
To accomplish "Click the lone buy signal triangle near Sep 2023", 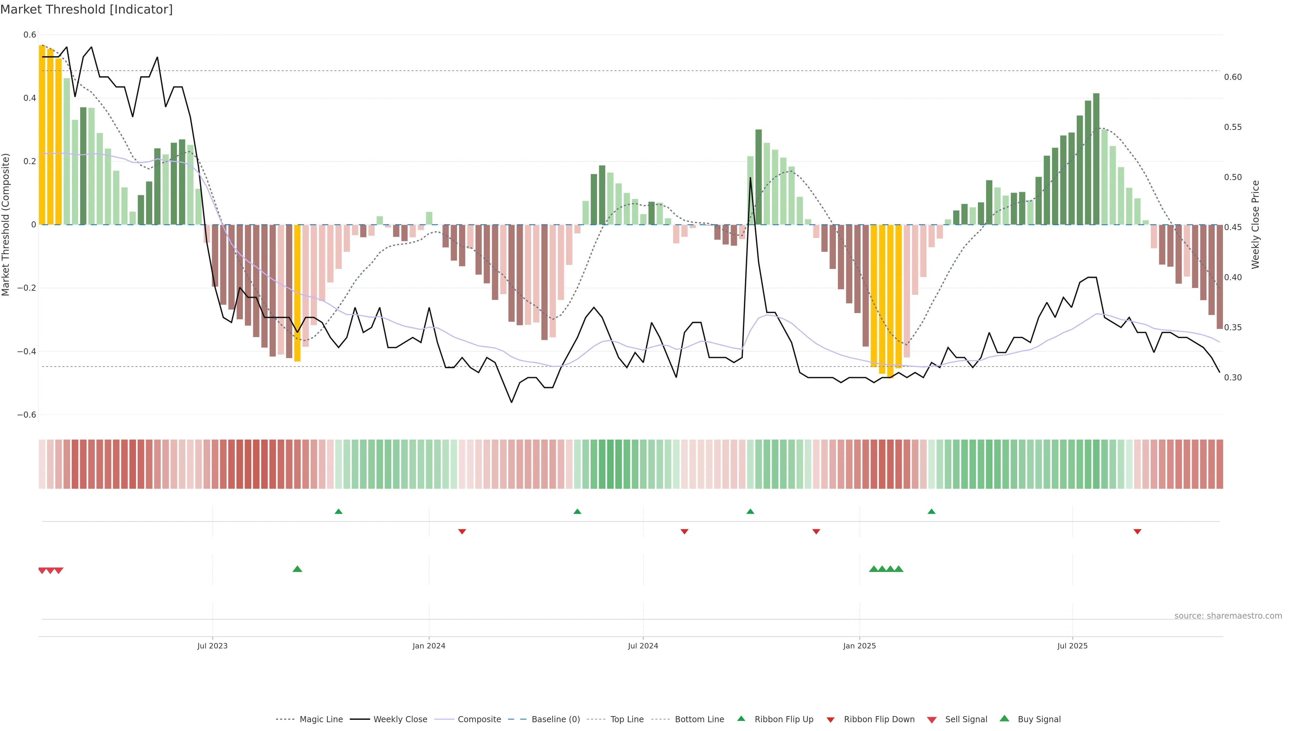I will 298,569.
